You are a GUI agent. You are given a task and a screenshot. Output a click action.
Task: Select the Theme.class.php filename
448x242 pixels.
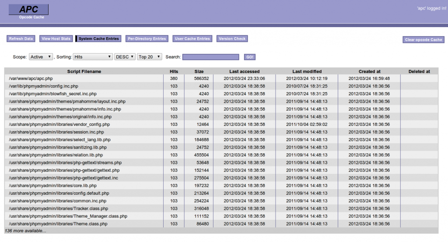pos(58,224)
